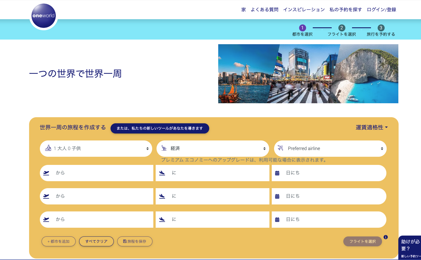Click the 一つの世界で世界一周 heading
Image resolution: width=421 pixels, height=260 pixels.
pyautogui.click(x=75, y=74)
